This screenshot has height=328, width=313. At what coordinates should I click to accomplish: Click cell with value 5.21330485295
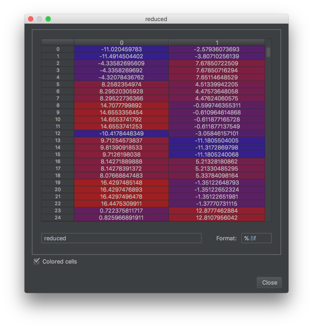click(217, 168)
